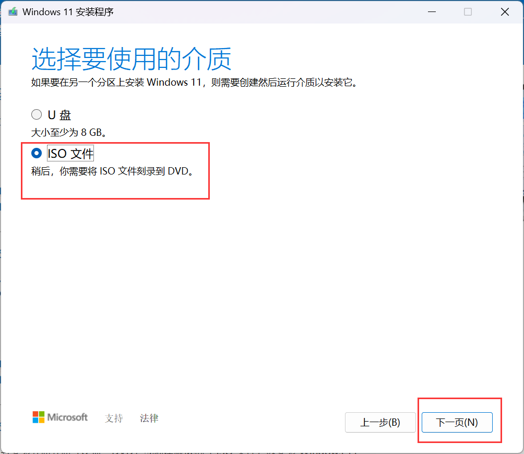This screenshot has width=524, height=454.
Task: Click the Microsoft logo
Action: 60,417
